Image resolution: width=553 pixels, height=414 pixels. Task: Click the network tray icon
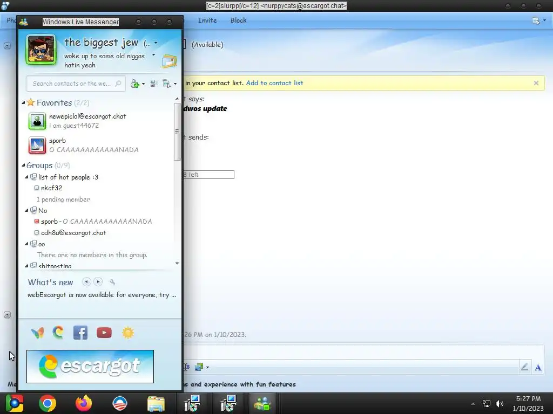point(487,403)
